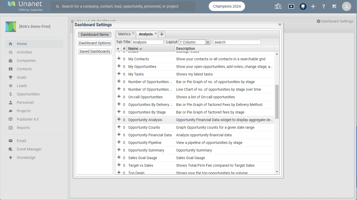Go to Opportunities in the sidebar
The width and height of the screenshot is (357, 200).
[x=28, y=94]
